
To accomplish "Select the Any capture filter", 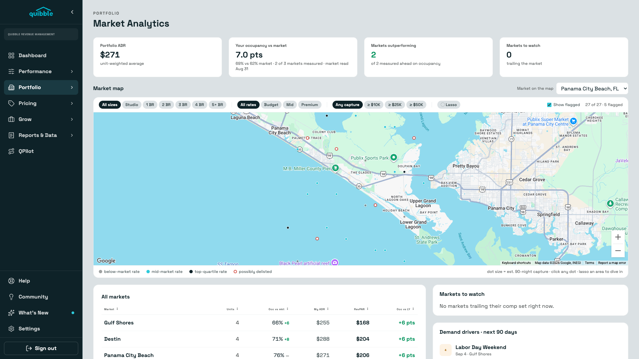I will pos(347,105).
